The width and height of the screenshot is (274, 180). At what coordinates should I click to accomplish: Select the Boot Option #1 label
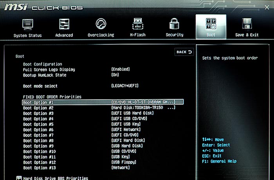(x=38, y=102)
